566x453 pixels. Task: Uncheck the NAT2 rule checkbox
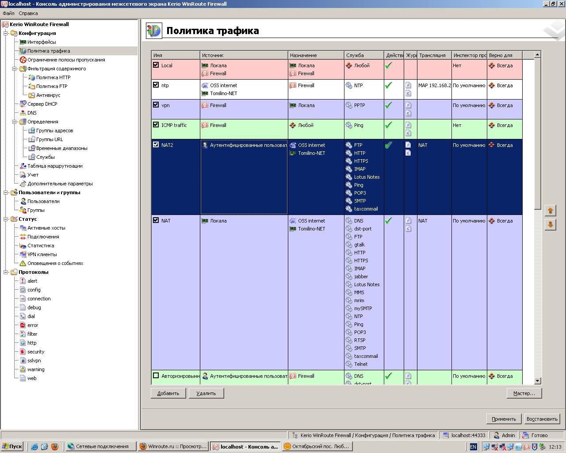pos(156,145)
